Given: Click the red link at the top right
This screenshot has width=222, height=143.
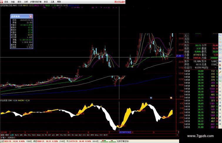Looking at the screenshot, I should point(120,2).
